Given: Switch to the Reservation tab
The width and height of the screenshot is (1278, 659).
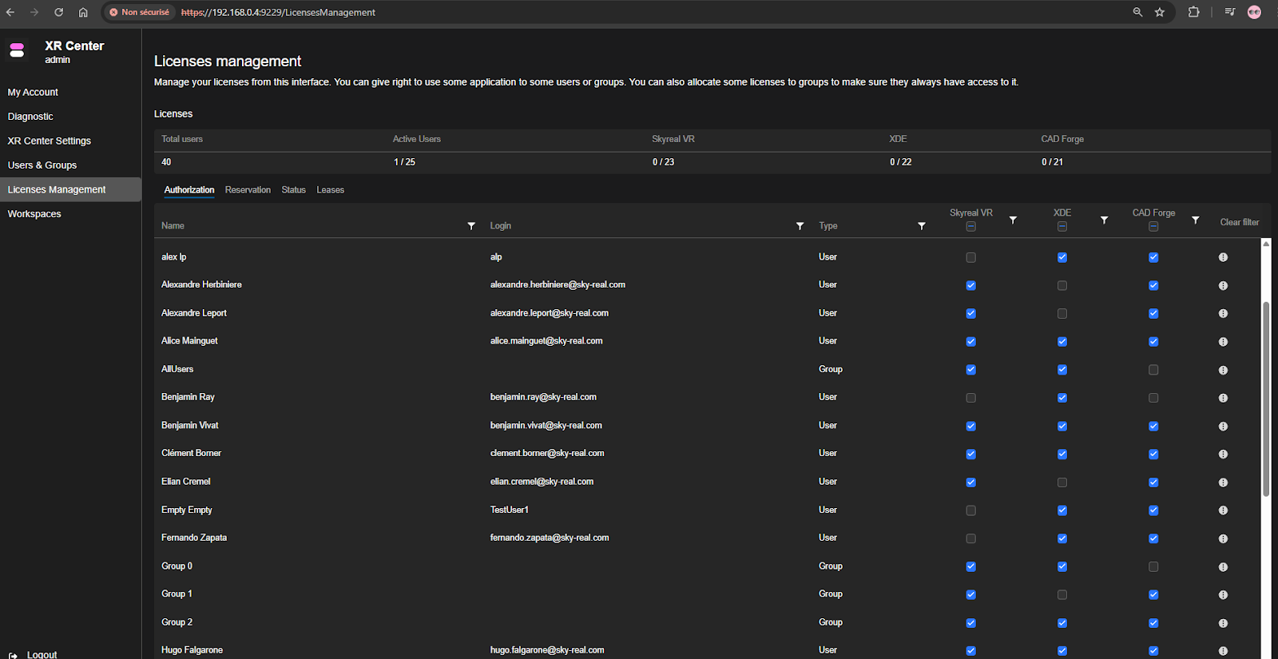Looking at the screenshot, I should [248, 190].
